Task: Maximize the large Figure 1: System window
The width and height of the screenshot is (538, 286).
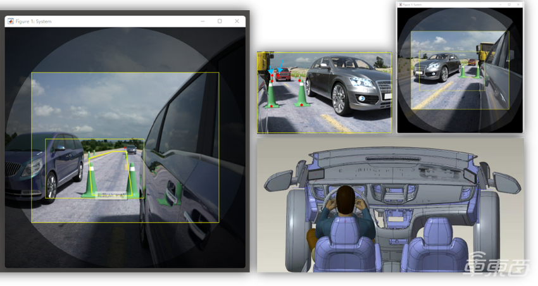Action: pos(220,22)
